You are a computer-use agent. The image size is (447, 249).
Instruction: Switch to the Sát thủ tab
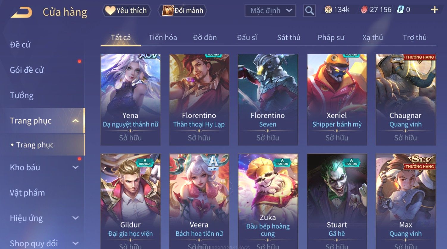coord(288,38)
